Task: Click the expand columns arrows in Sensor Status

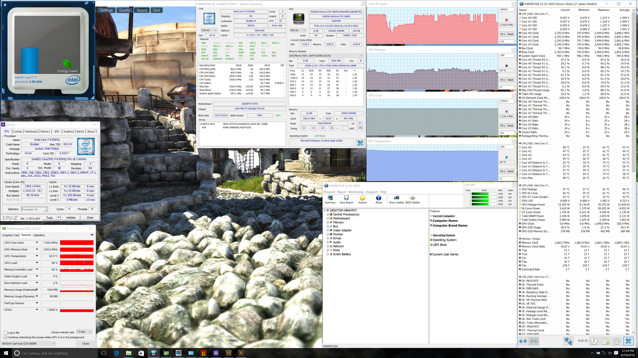Action: 523,341
